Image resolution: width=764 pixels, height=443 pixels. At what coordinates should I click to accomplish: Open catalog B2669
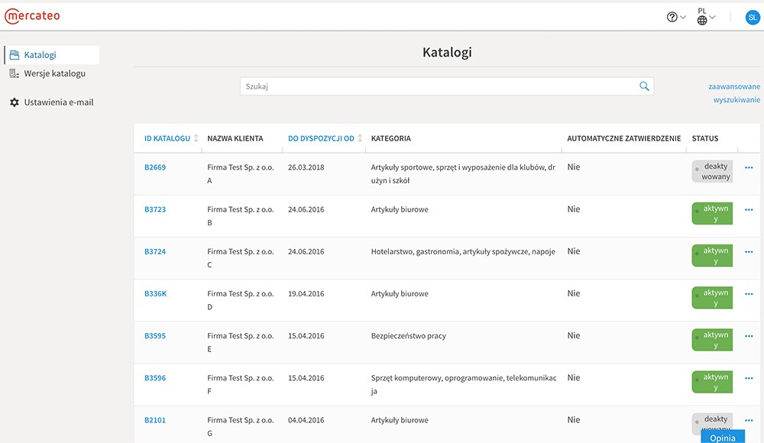click(155, 167)
